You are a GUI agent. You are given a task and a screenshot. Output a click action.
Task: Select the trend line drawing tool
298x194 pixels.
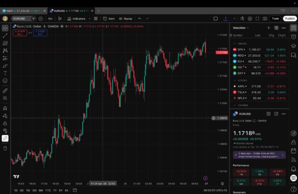[5, 36]
